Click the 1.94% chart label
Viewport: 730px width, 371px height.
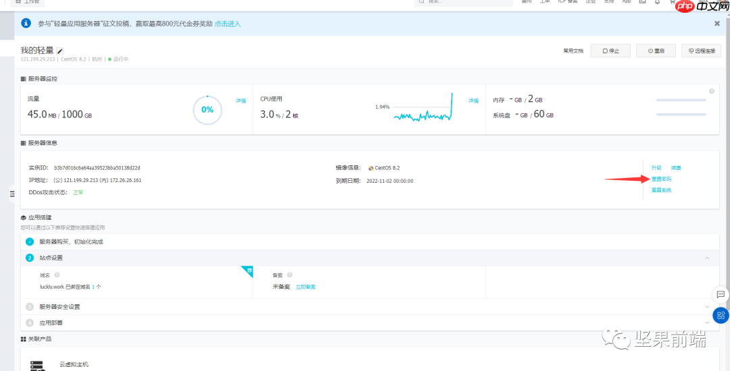382,107
